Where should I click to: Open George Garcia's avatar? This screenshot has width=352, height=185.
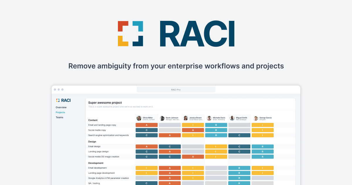tap(256, 118)
